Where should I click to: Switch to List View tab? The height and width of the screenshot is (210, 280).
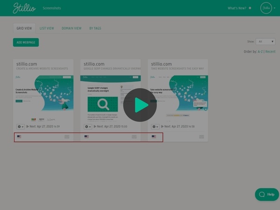[x=47, y=28]
